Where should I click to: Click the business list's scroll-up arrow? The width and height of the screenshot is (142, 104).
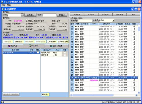click(x=139, y=24)
